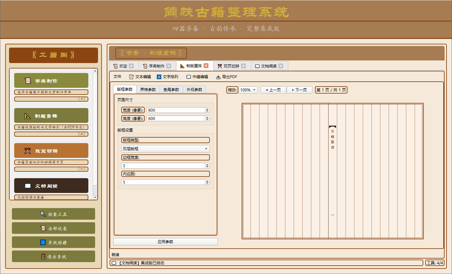Open the 文件 menu
This screenshot has height=274, width=452.
(118, 77)
